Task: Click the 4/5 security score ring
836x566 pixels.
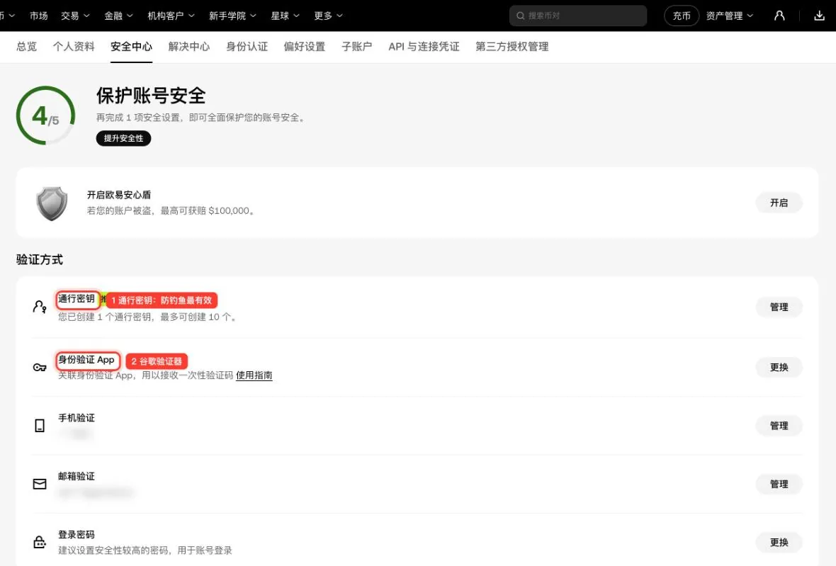Action: coord(46,115)
